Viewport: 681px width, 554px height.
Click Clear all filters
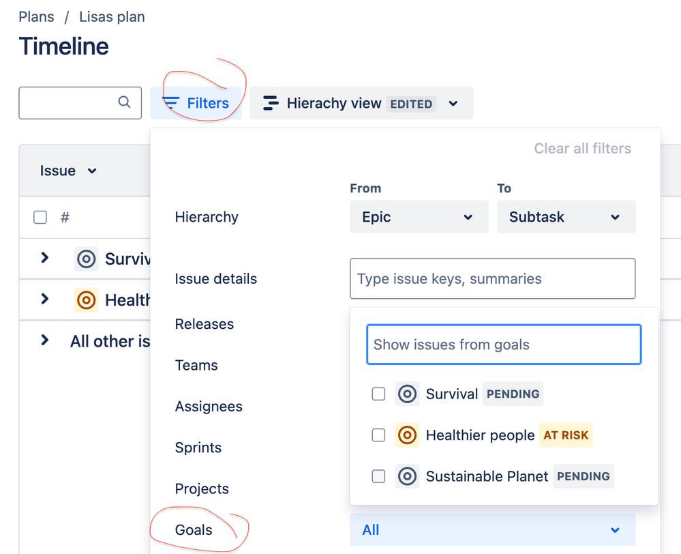pyautogui.click(x=582, y=148)
